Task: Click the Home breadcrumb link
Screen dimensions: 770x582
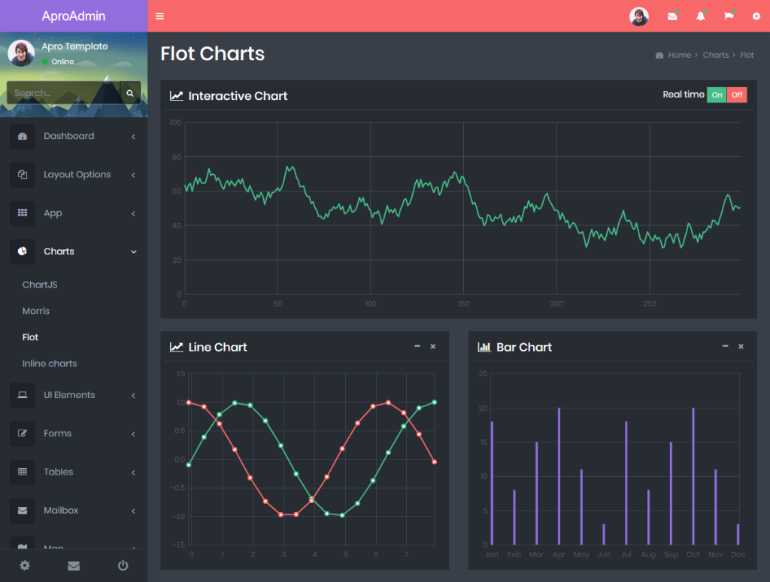Action: coord(679,55)
